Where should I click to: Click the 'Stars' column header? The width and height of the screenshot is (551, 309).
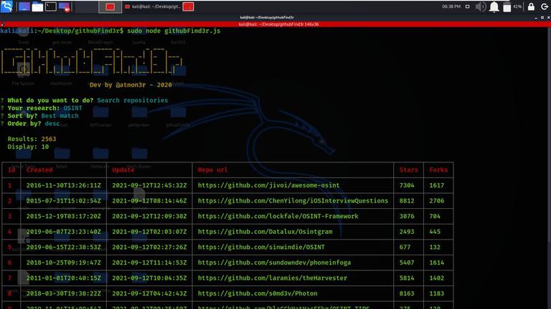409,170
